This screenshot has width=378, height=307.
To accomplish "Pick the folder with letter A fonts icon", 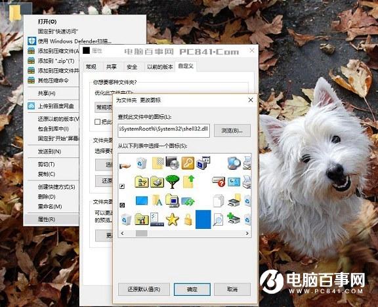I will coord(157,201).
